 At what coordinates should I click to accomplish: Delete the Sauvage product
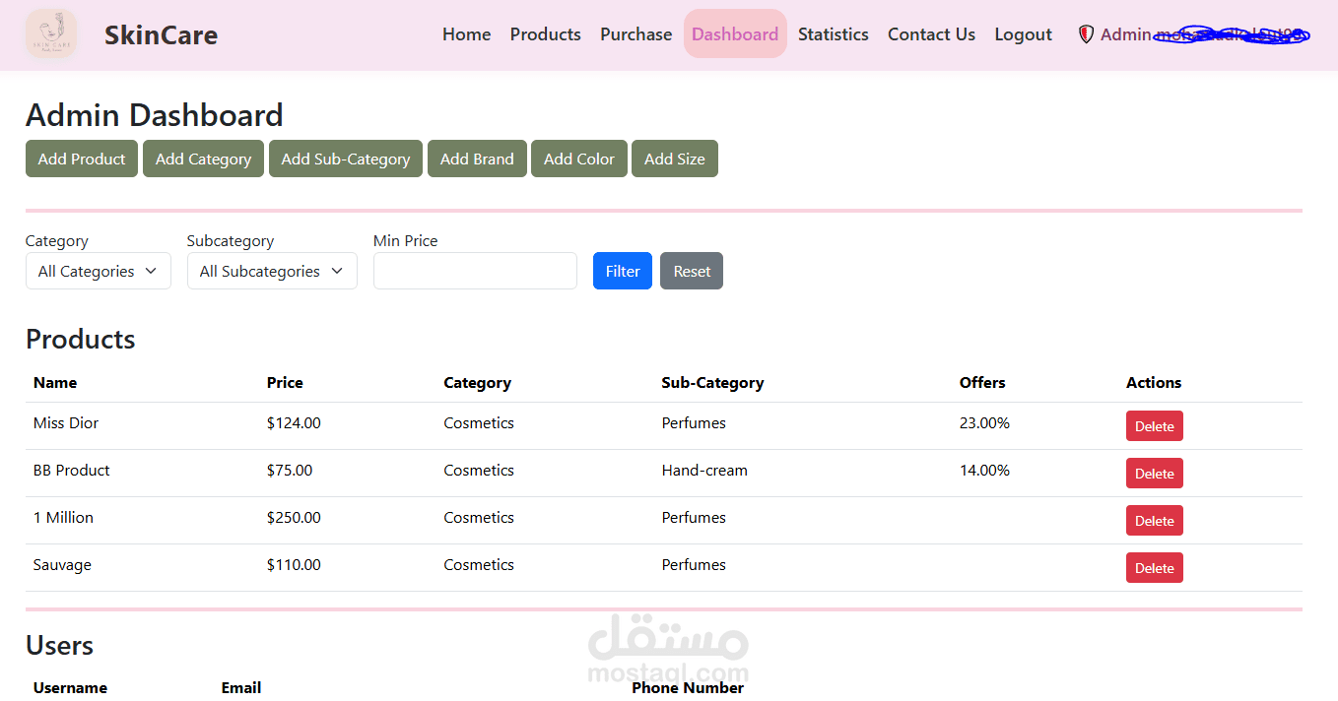[1154, 568]
